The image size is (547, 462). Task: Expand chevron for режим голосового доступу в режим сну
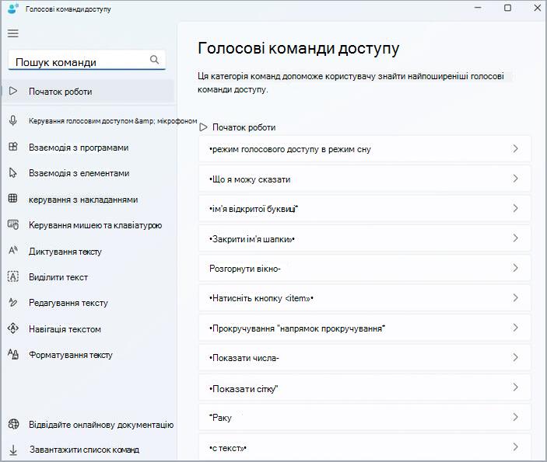pos(515,148)
